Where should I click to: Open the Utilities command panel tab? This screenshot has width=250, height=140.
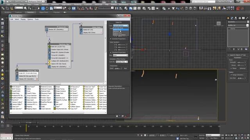[247, 18]
